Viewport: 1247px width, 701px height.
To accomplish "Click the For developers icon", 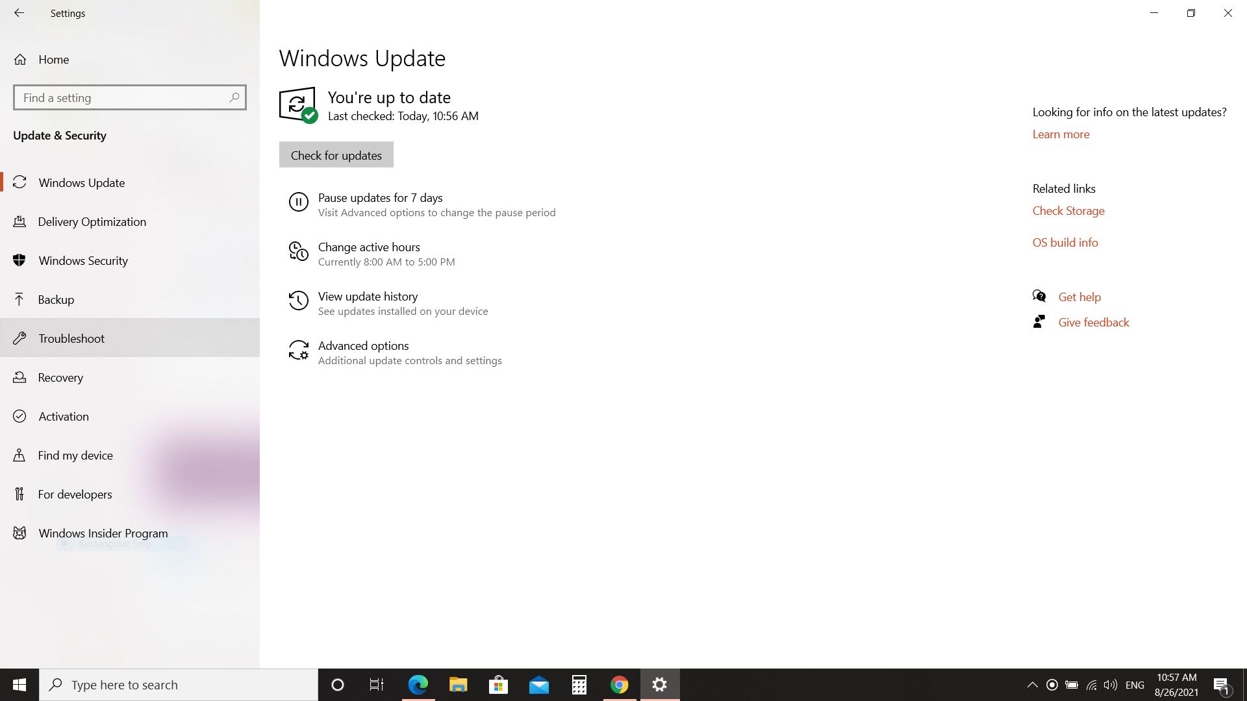I will click(x=19, y=494).
